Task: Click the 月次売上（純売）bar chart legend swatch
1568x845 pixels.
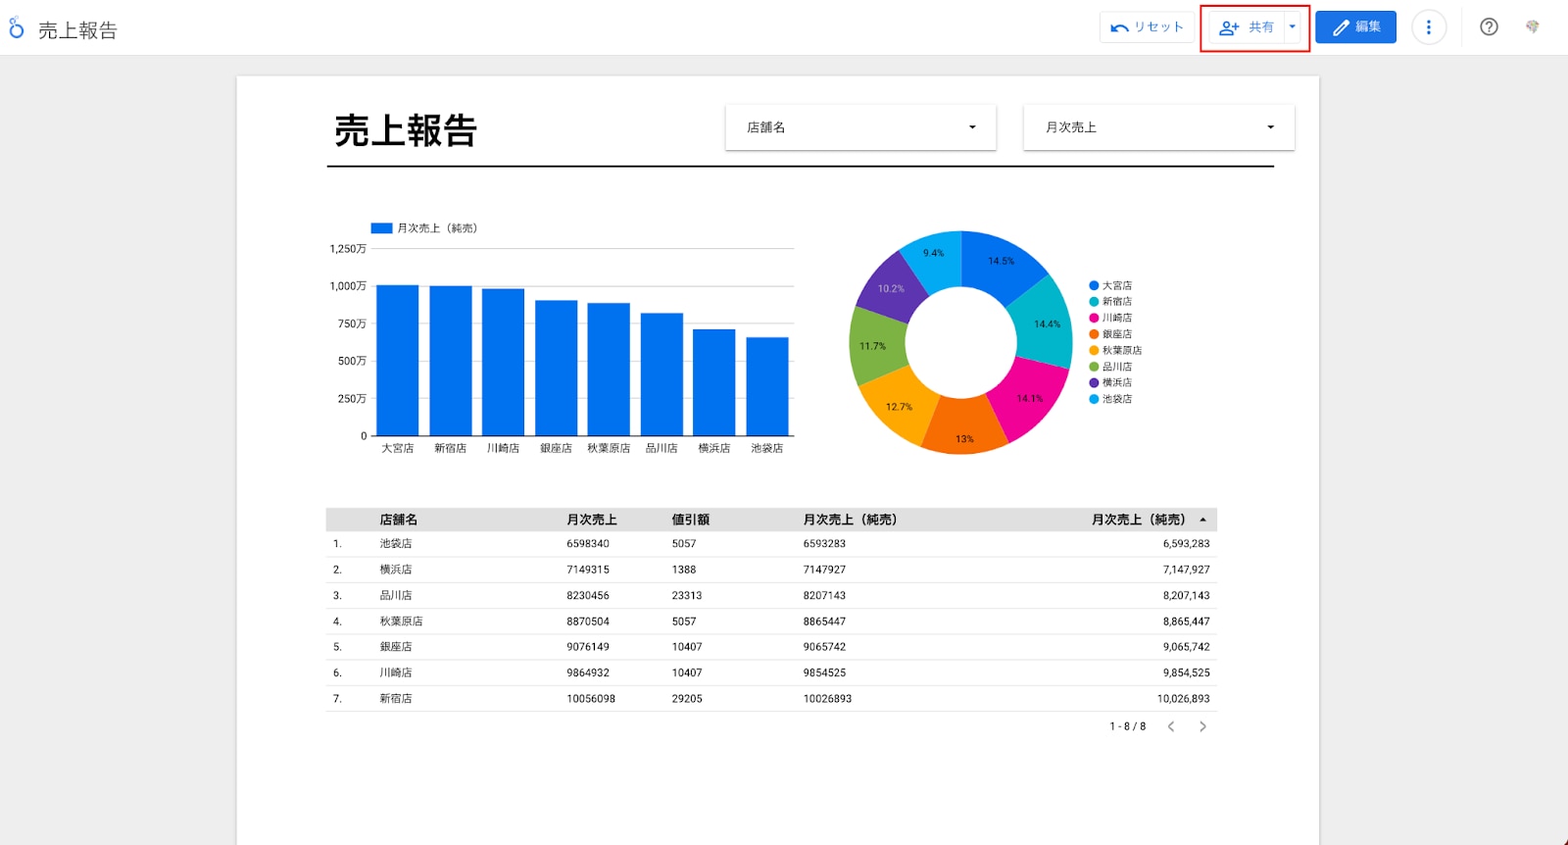Action: click(x=381, y=228)
